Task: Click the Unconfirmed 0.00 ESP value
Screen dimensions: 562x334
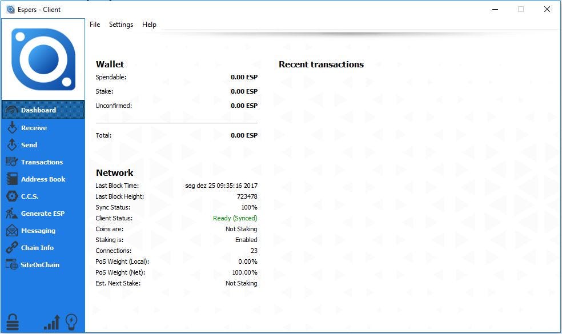Action: (244, 106)
